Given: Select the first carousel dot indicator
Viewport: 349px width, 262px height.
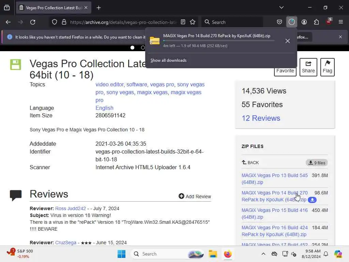Looking at the screenshot, I should (133, 47).
